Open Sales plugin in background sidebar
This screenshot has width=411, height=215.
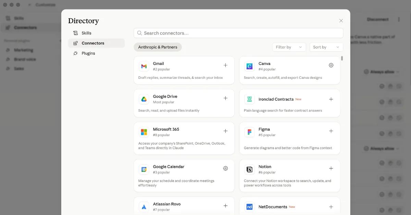pos(19,69)
